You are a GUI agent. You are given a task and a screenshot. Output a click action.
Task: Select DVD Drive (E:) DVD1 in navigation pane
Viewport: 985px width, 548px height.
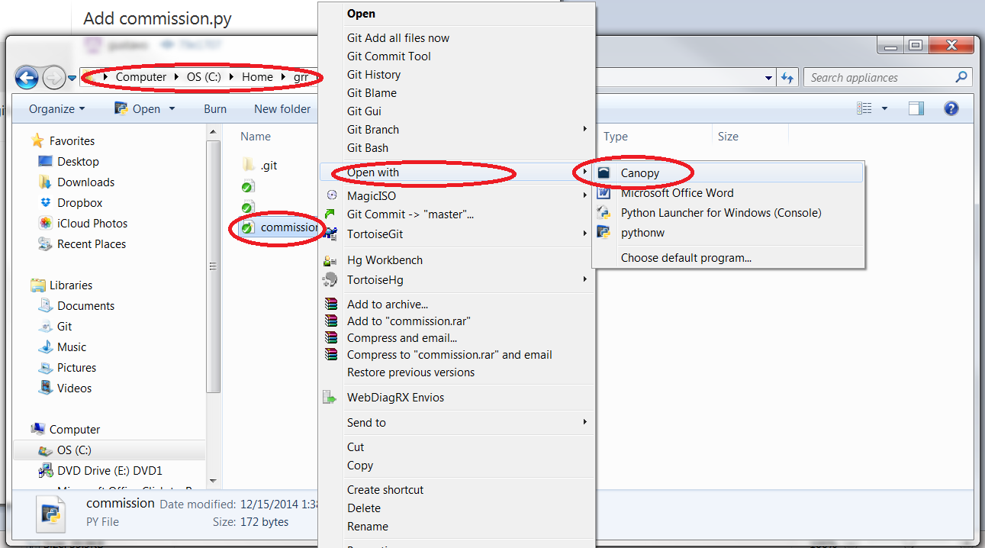tap(109, 471)
